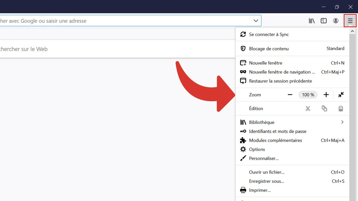Image resolution: width=358 pixels, height=201 pixels.
Task: Open the Library panel icon
Action: coord(311,21)
